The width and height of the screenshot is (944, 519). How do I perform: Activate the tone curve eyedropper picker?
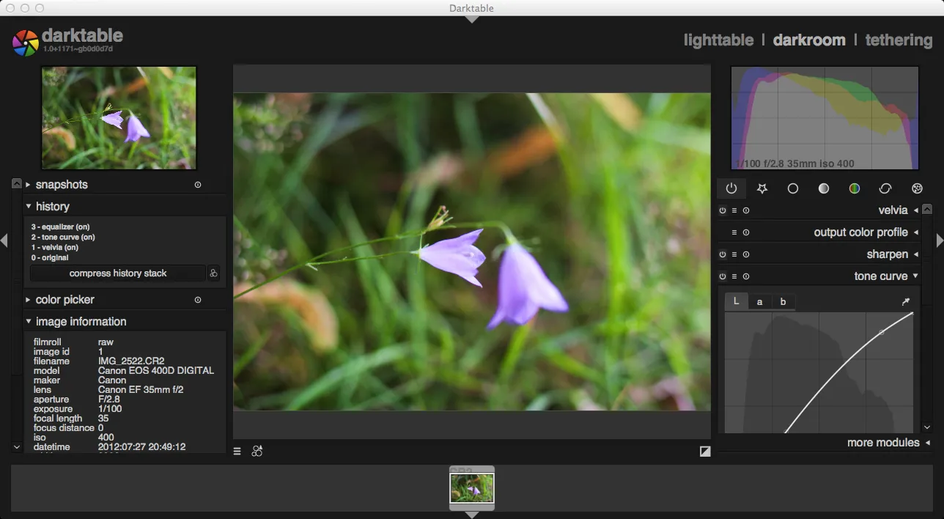click(906, 301)
